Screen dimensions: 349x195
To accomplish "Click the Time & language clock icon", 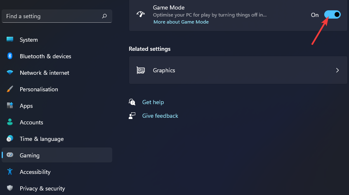I will point(10,138).
